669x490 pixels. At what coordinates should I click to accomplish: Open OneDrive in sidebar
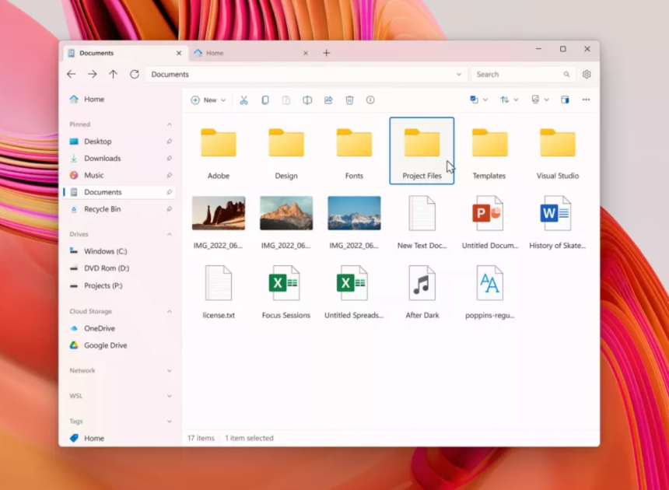tap(120, 328)
